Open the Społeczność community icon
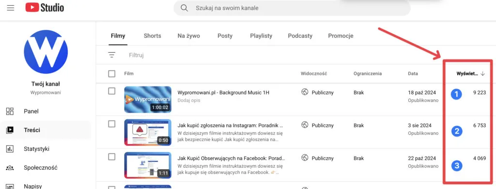496x189 pixels. (x=10, y=168)
